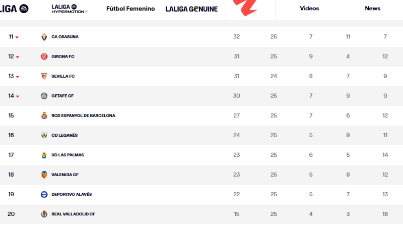Screen dimensions: 403x227
Task: Open the Girona FC team link
Action: point(62,56)
